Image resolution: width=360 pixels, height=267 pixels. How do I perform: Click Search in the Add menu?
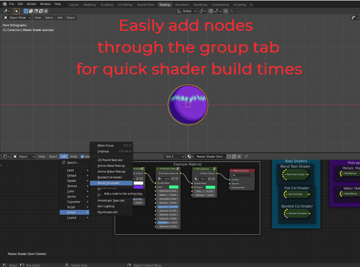tap(75, 163)
